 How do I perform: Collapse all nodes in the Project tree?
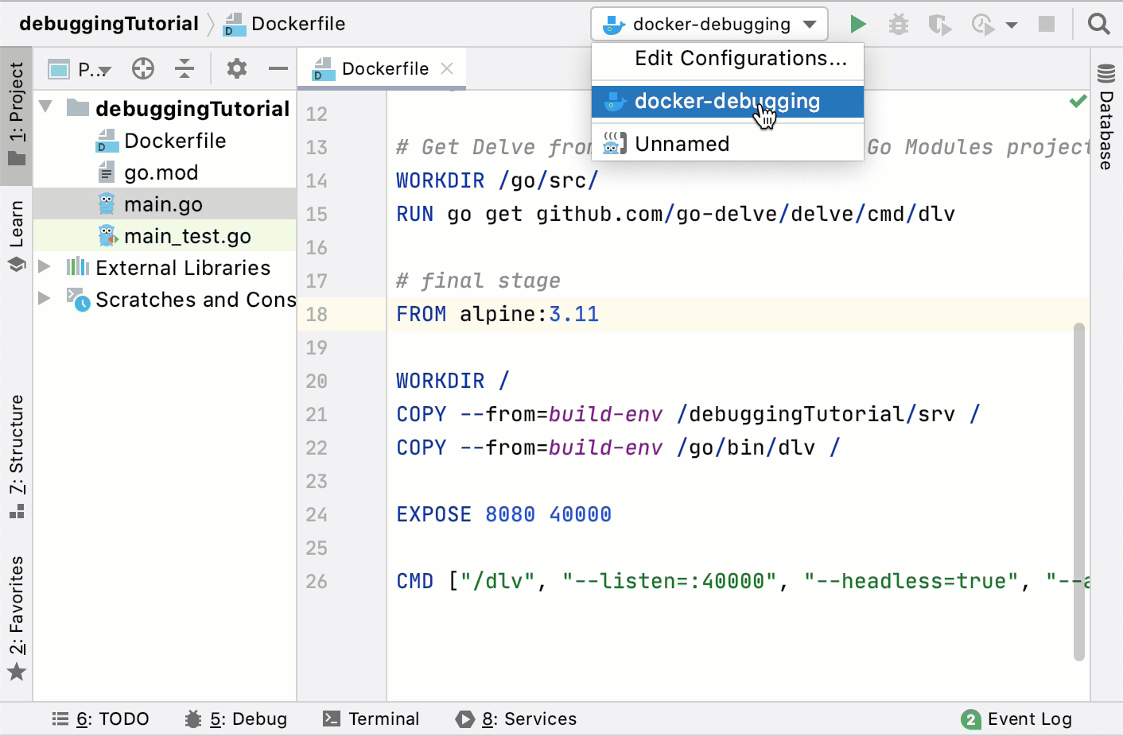pos(185,69)
